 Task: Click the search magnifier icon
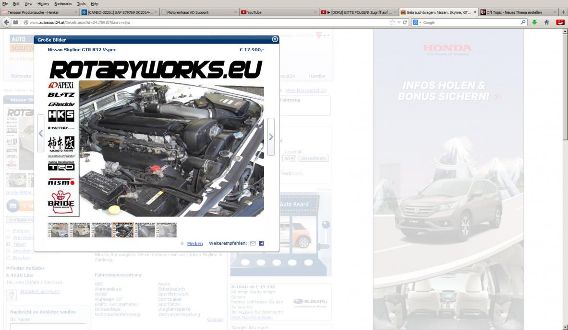[523, 22]
